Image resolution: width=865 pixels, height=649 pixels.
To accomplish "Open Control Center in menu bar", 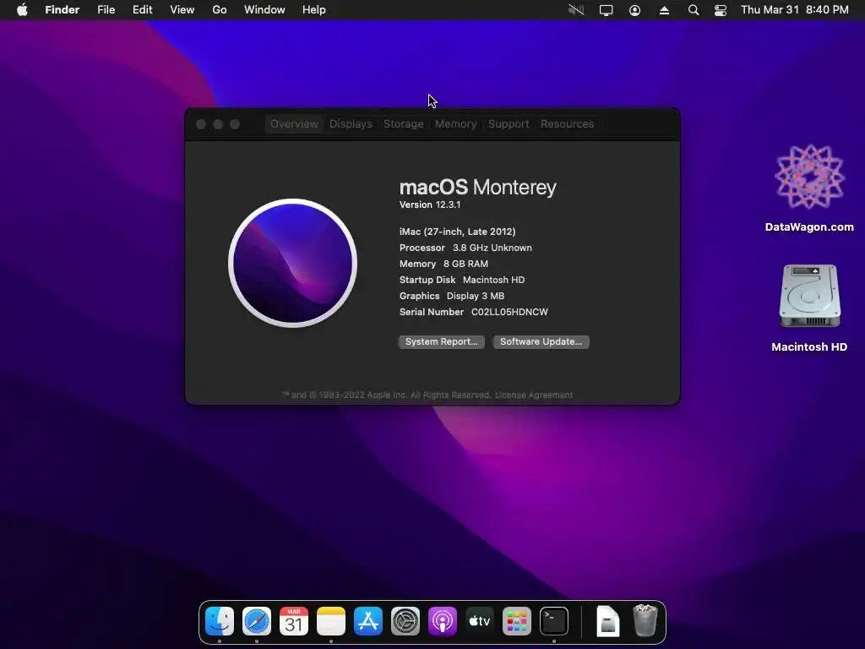I will [x=721, y=10].
